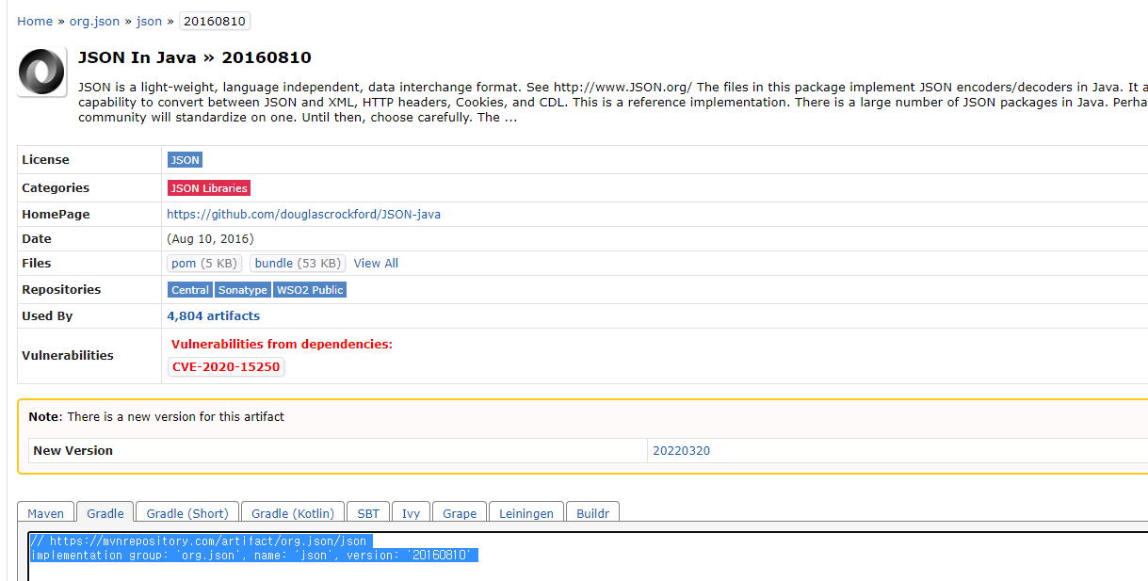The height and width of the screenshot is (581, 1148).
Task: Switch to the Maven tab
Action: [x=45, y=513]
